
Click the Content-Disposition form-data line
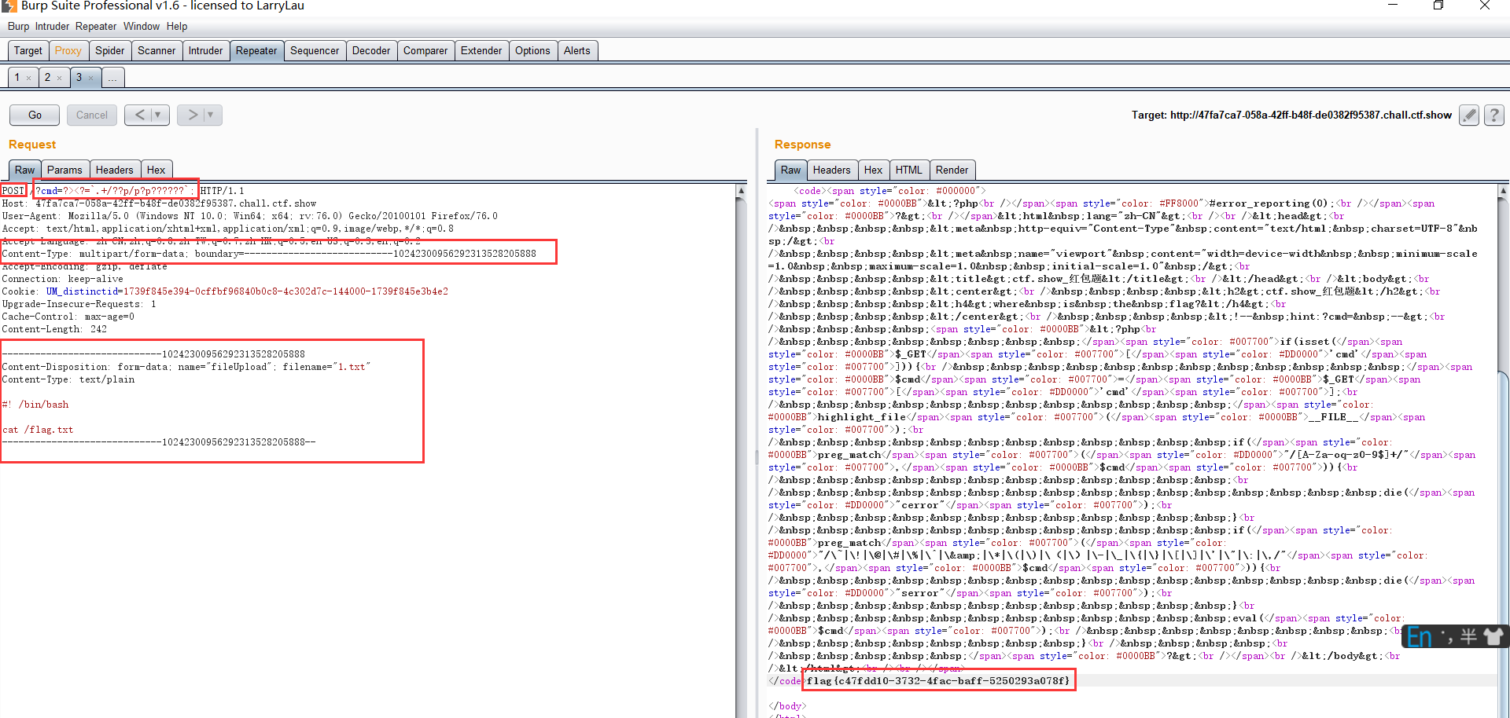click(186, 367)
